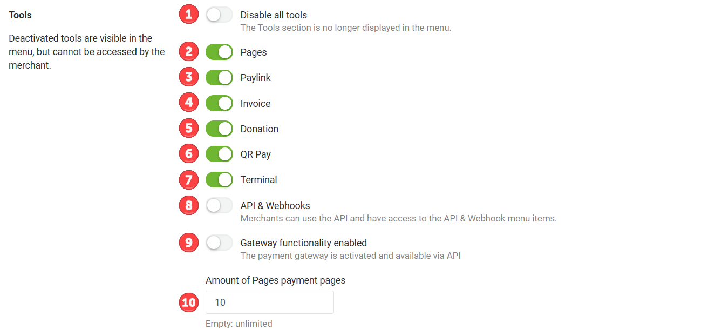Turn off the Terminal switch
Screen dimensions: 722x336
click(x=219, y=179)
